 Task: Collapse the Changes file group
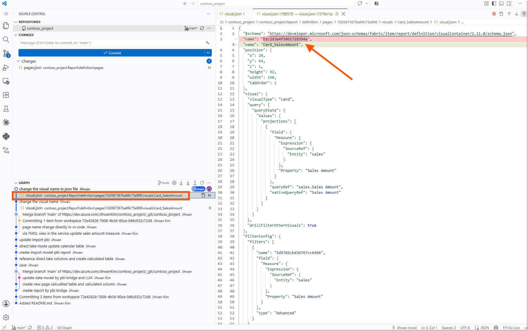(x=18, y=61)
